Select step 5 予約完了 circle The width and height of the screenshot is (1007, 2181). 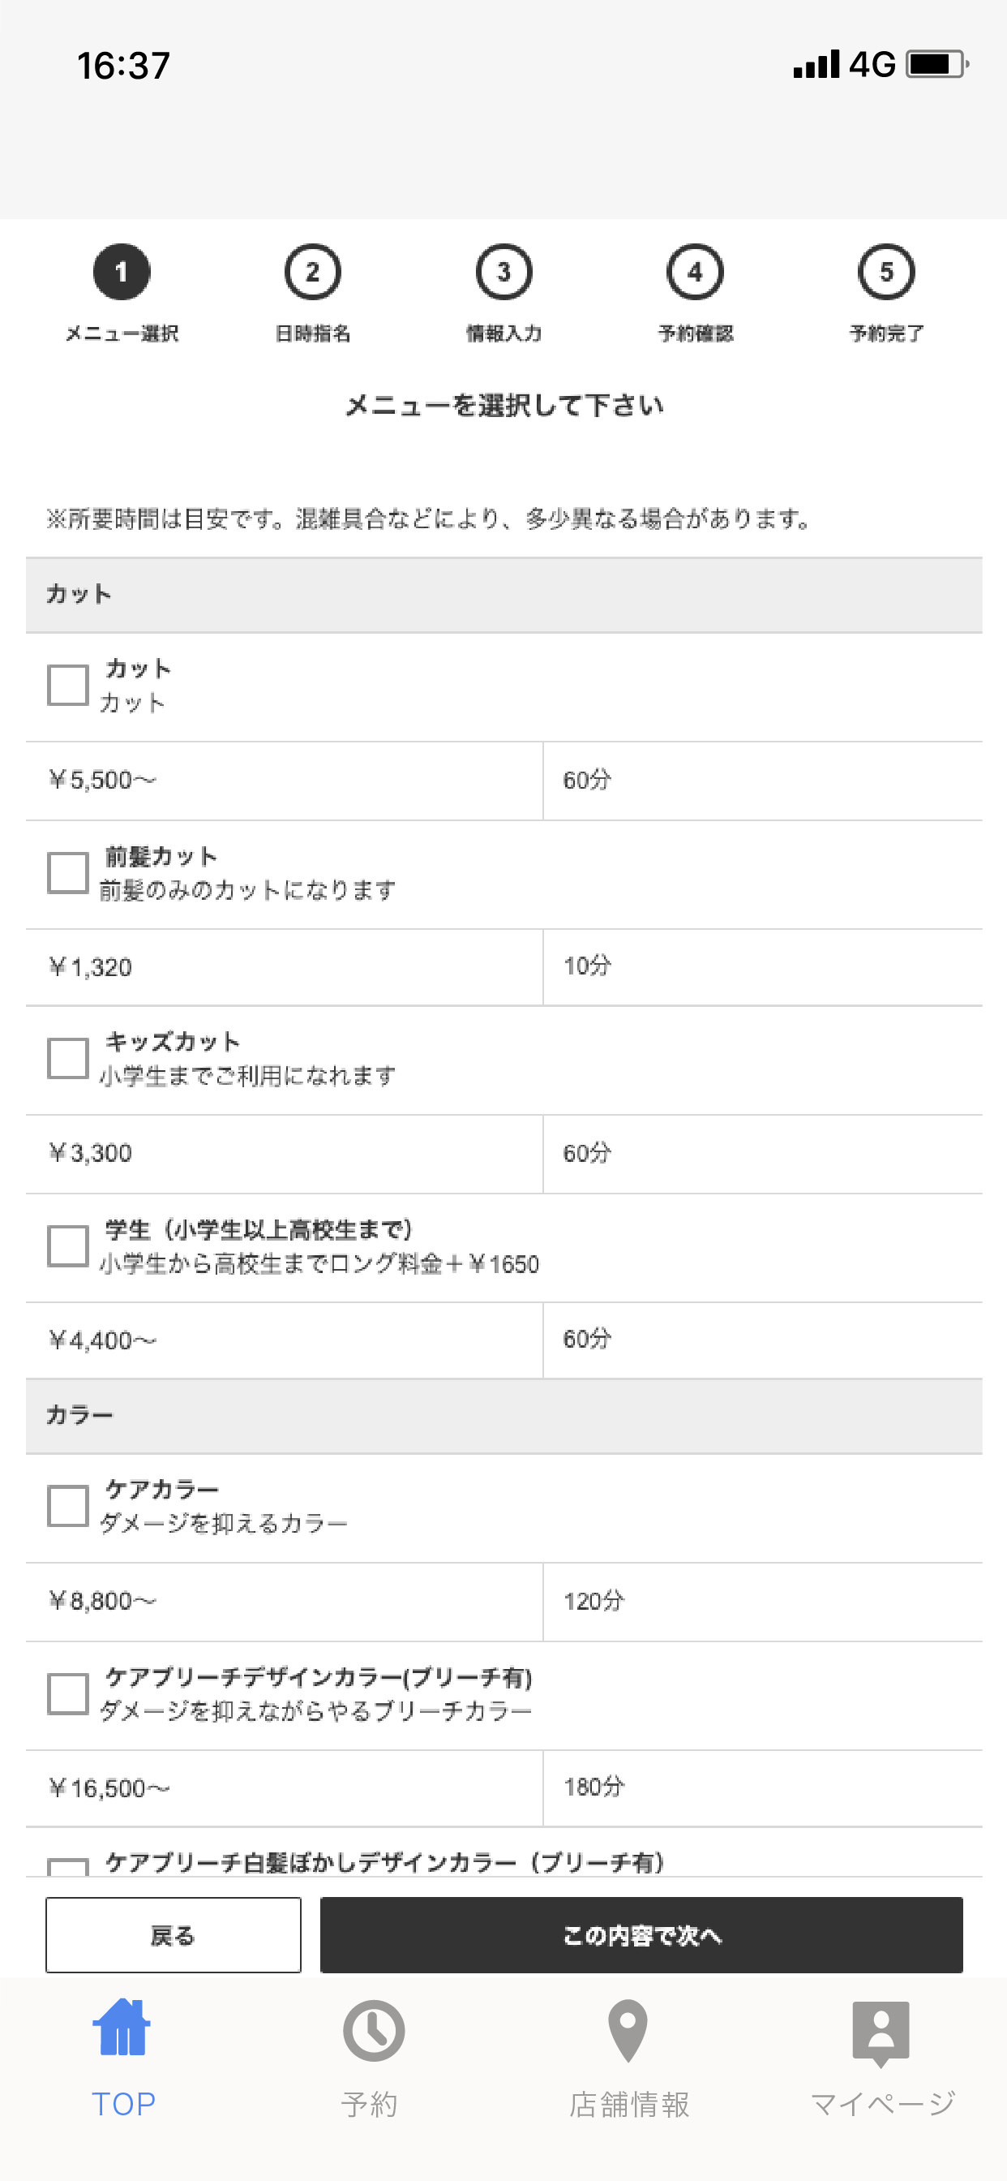[886, 272]
